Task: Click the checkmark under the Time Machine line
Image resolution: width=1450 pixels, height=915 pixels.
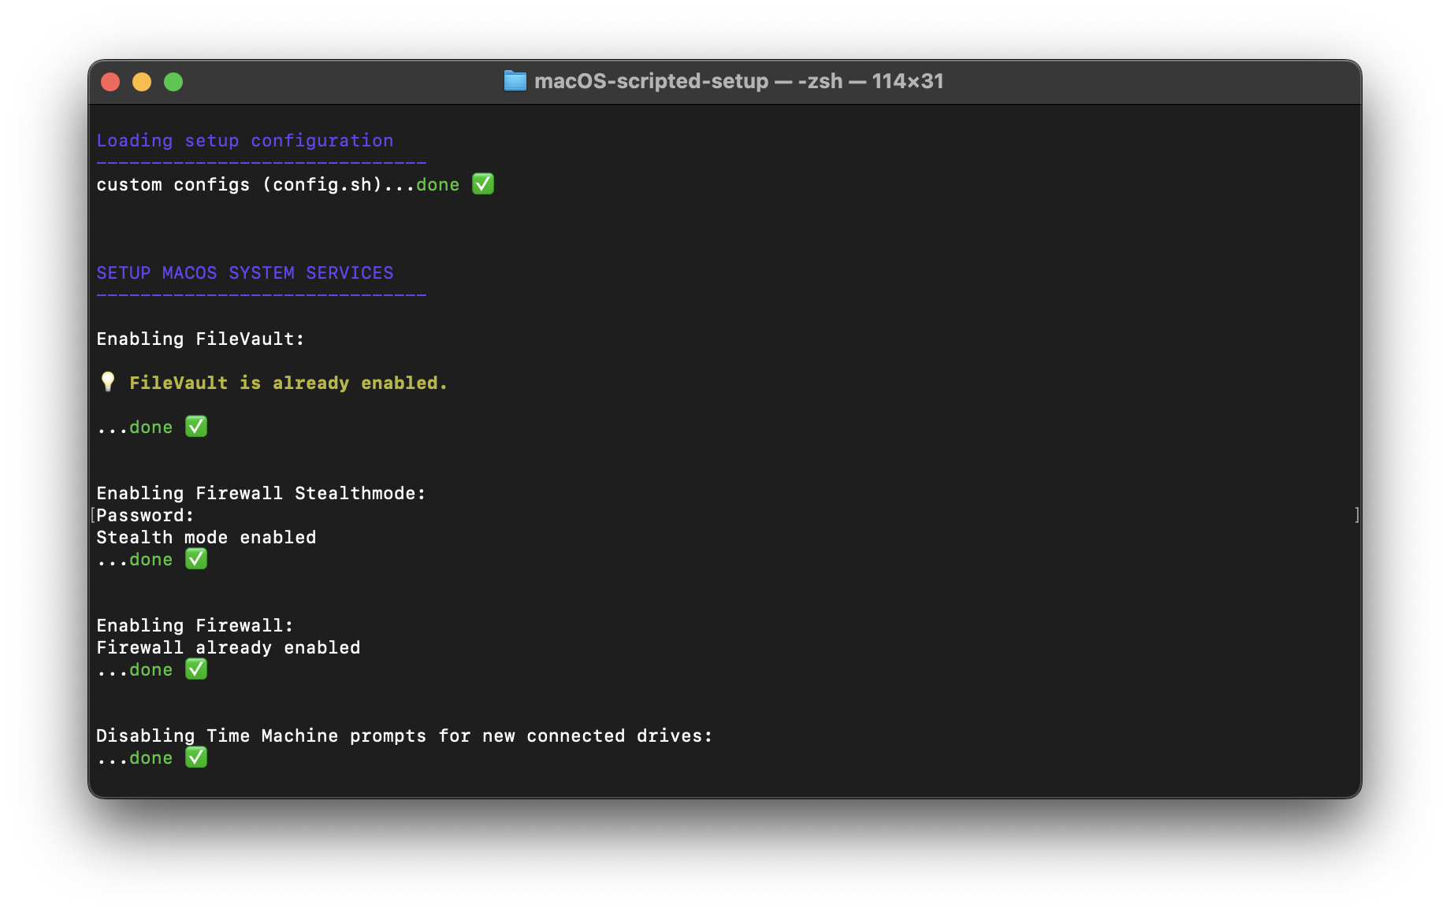Action: coord(195,758)
